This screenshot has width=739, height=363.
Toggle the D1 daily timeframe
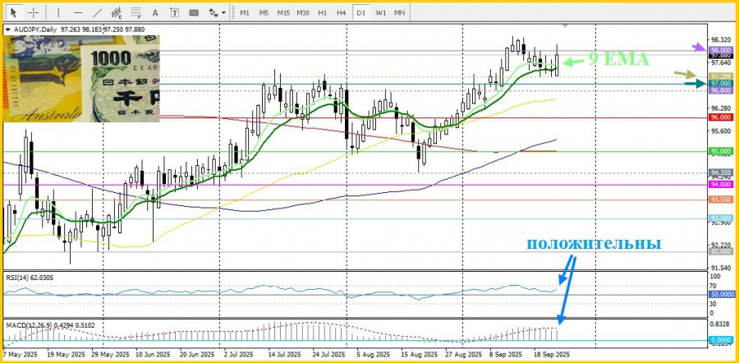[361, 12]
